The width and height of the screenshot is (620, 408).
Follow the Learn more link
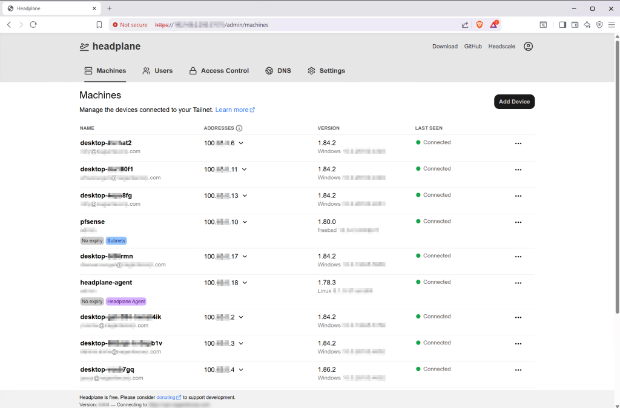tap(235, 110)
